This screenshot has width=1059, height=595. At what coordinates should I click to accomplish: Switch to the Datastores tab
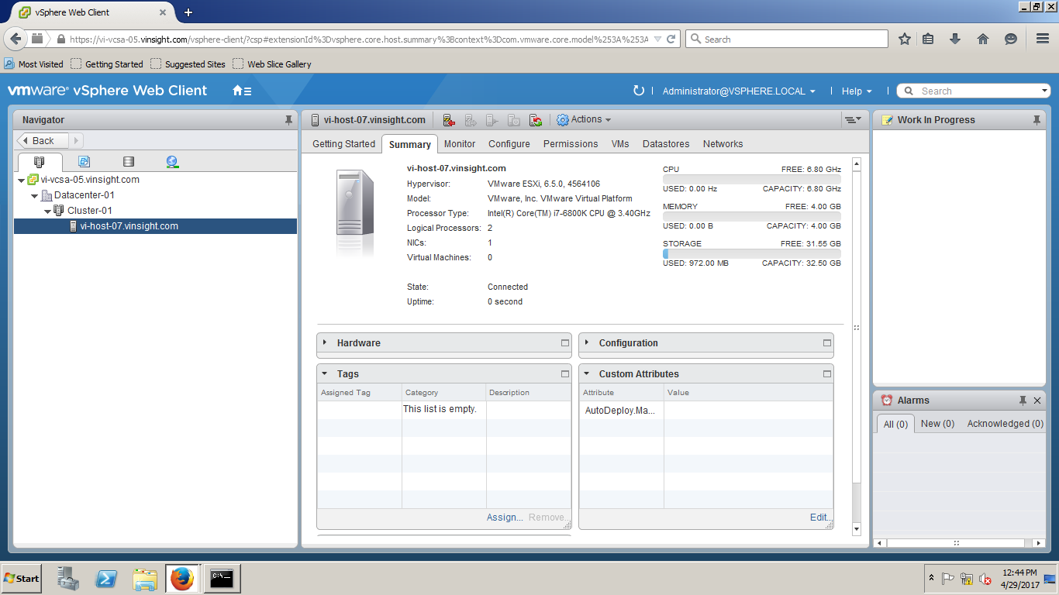point(666,144)
